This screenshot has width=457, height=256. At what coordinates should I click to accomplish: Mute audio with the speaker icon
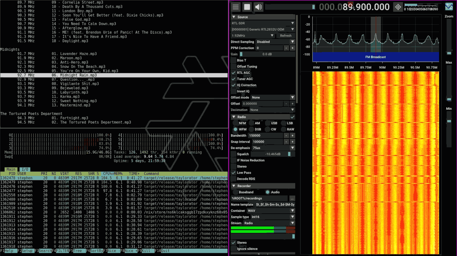click(259, 7)
